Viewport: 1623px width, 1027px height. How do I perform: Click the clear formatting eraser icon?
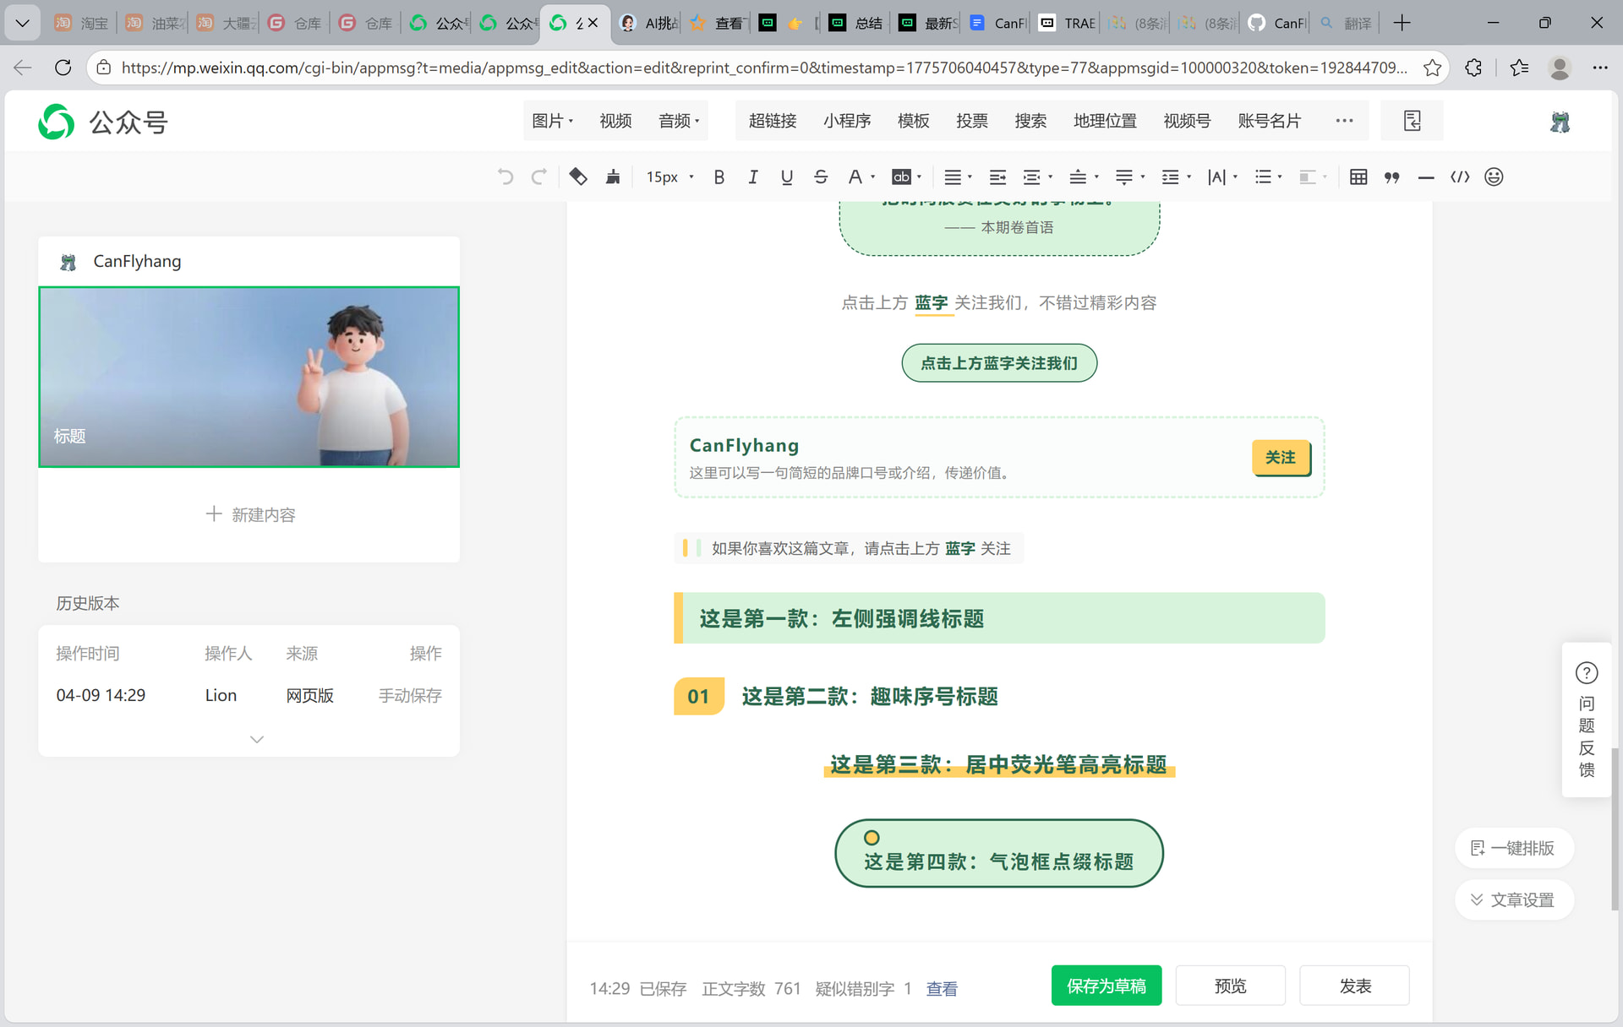click(578, 177)
